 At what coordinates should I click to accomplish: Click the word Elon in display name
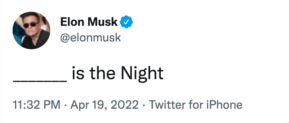coord(72,22)
